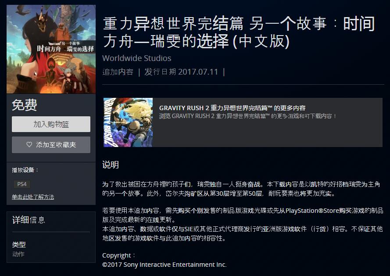This screenshot has width=390, height=276.
Task: Click the 免费 price label
Action: tap(25, 105)
